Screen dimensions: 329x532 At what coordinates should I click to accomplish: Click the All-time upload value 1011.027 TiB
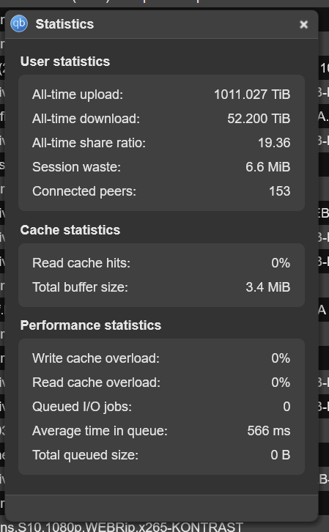click(x=252, y=95)
